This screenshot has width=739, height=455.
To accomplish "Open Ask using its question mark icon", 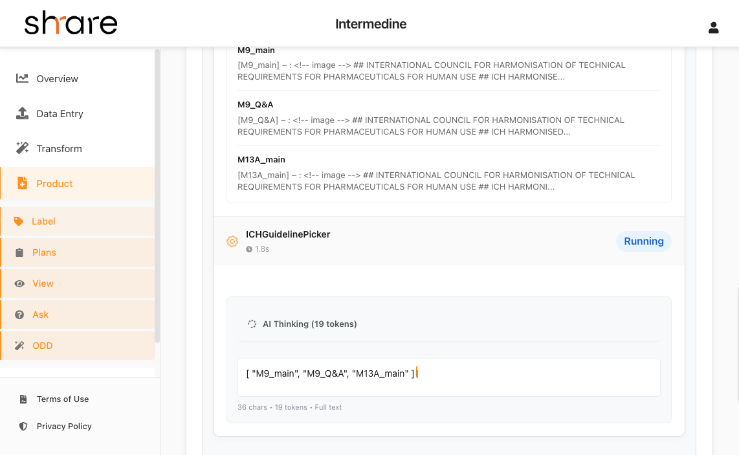I will click(x=20, y=314).
